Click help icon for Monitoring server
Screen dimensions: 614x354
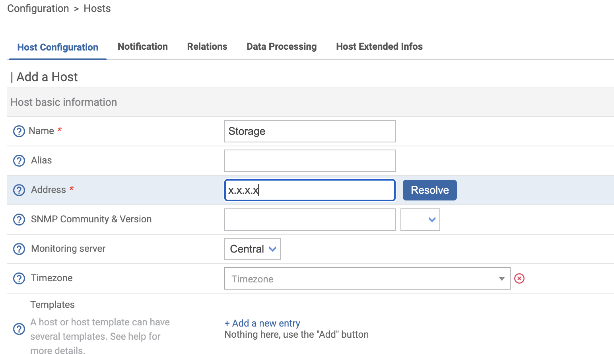coord(19,249)
